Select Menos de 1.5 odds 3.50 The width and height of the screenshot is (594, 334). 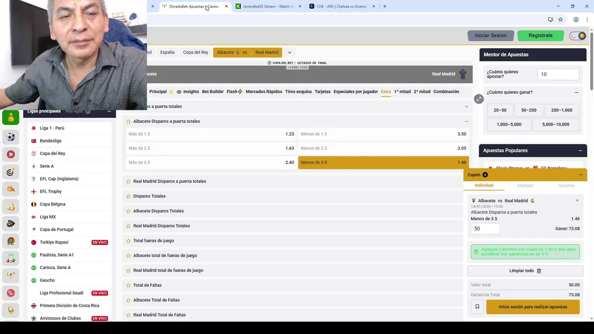click(x=383, y=134)
